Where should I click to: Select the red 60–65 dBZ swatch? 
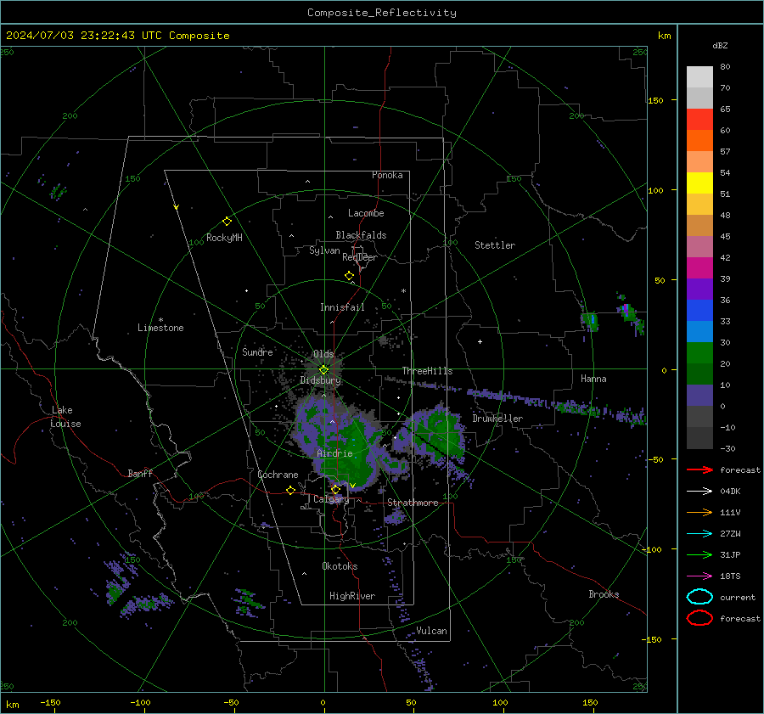coord(699,120)
